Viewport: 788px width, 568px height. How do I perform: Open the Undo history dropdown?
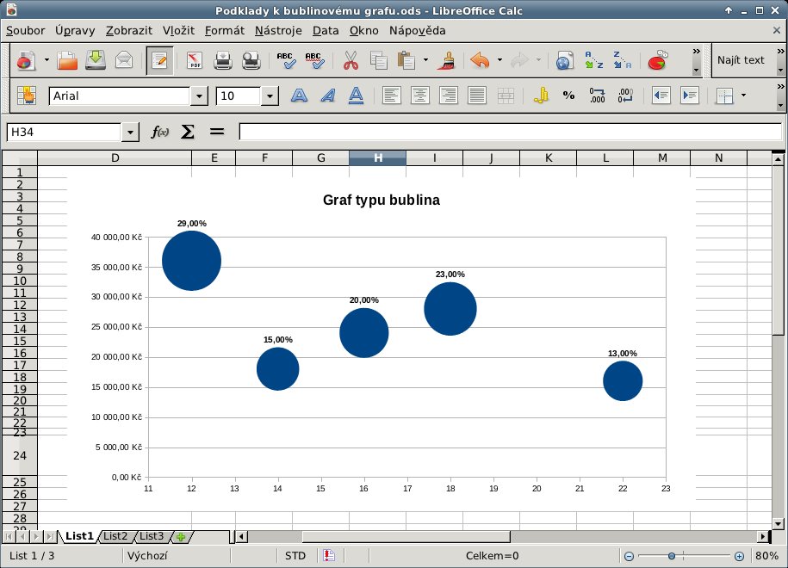499,59
